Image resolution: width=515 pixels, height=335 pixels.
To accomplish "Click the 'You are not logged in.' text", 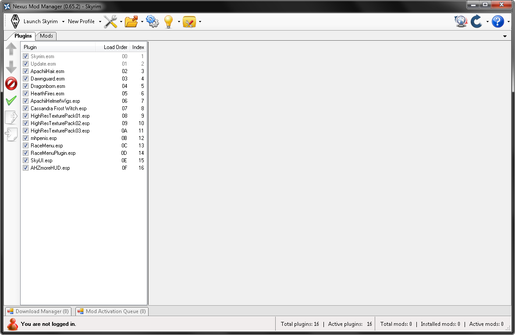I will click(48, 324).
